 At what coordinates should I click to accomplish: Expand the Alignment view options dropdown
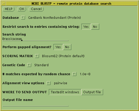49,83
